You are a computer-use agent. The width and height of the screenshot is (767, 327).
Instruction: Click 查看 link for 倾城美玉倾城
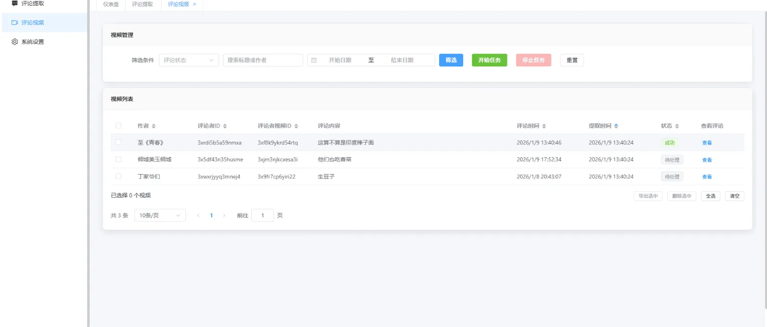tap(707, 160)
